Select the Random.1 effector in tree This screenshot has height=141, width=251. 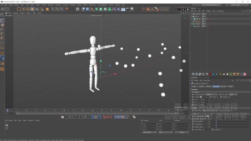tap(198, 21)
